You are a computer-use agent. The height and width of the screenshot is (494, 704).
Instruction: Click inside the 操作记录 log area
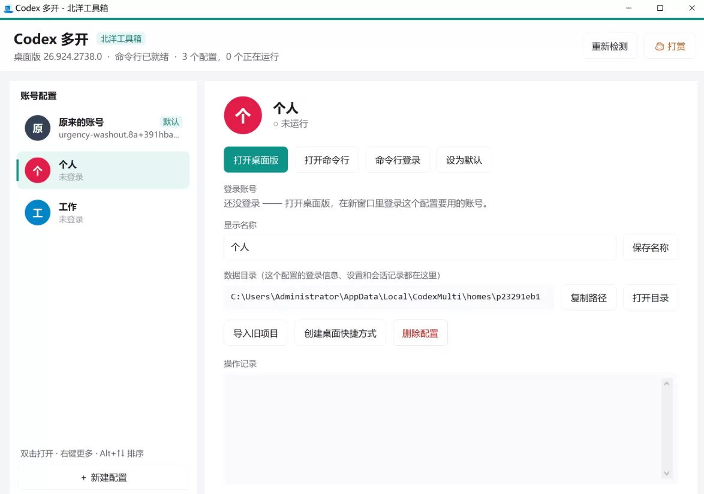pos(442,429)
